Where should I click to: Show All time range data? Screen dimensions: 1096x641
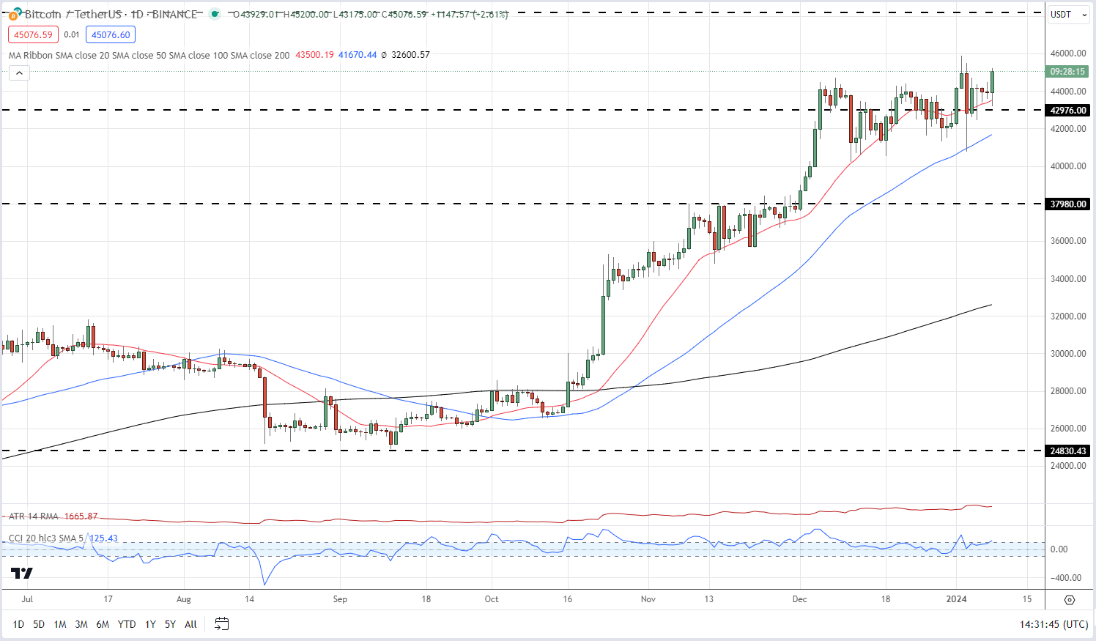coord(190,624)
